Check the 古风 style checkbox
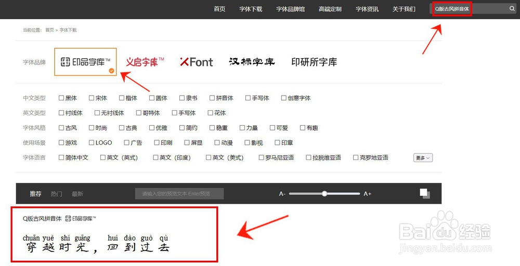Viewport: 520px width, 266px height. [61, 127]
